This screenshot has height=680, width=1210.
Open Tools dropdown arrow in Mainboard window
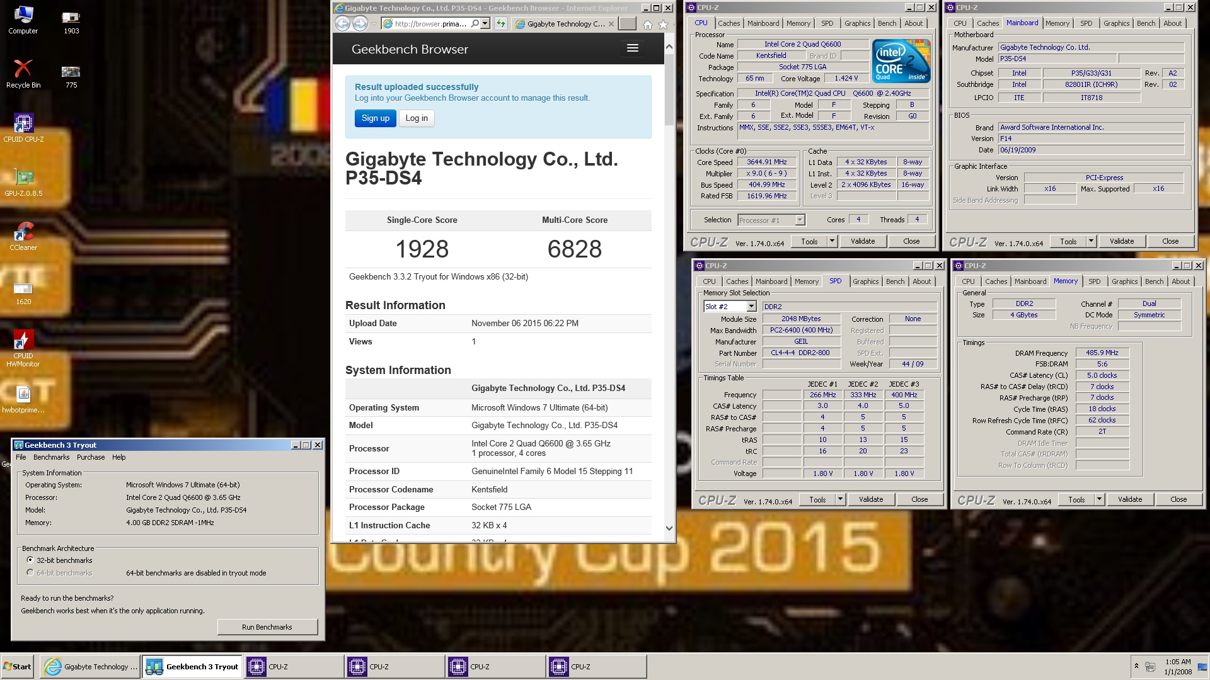[1091, 241]
